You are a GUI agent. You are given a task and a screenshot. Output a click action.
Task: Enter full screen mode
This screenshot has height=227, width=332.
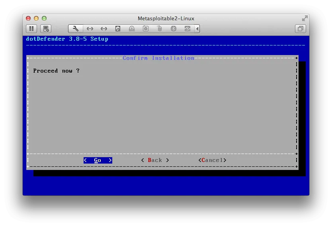(x=305, y=18)
